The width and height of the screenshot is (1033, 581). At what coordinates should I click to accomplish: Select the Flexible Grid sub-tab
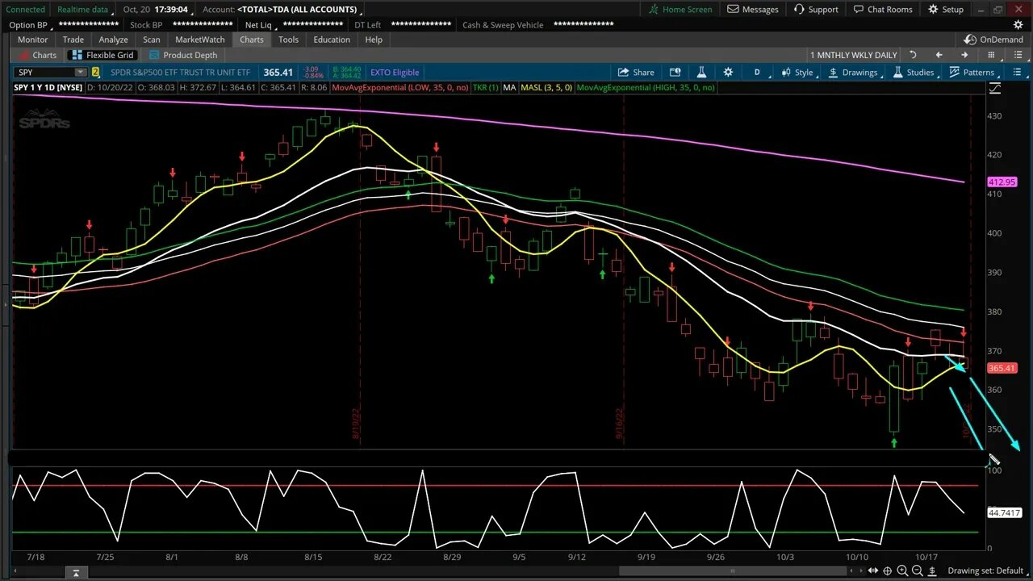102,55
